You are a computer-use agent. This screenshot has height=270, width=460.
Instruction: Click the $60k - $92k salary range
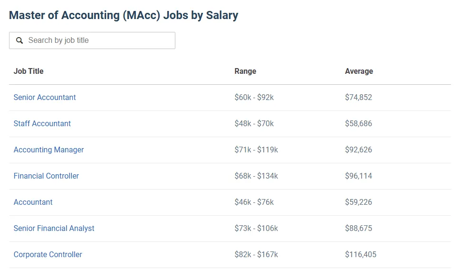pos(254,97)
